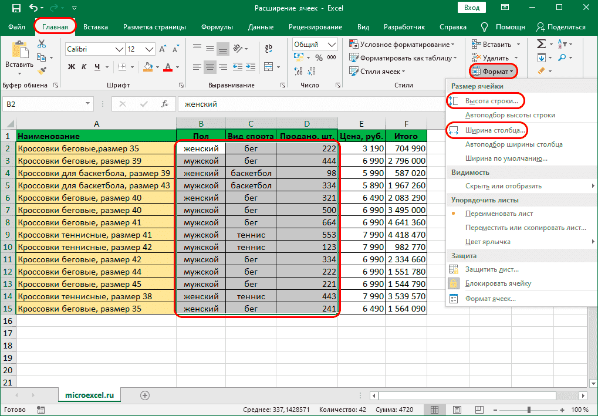Click the Cut scissors icon
The height and width of the screenshot is (416, 598).
coord(41,44)
